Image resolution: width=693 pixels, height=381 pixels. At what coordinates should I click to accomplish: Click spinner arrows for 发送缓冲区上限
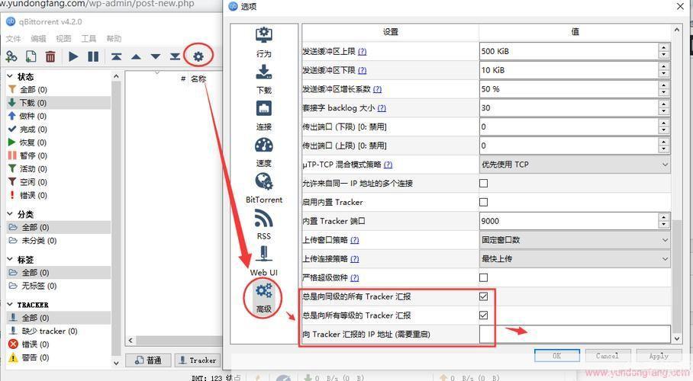[x=663, y=51]
